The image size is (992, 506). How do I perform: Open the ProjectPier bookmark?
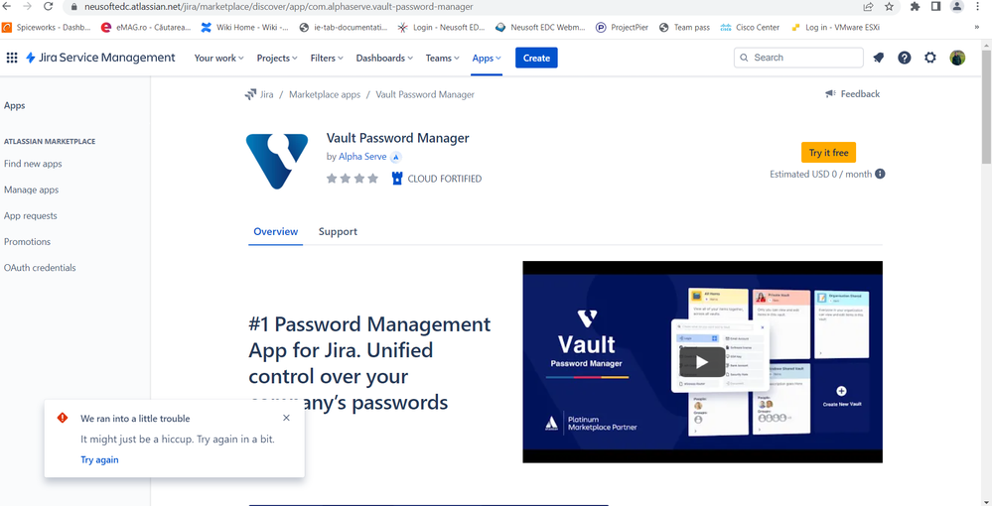coord(623,27)
